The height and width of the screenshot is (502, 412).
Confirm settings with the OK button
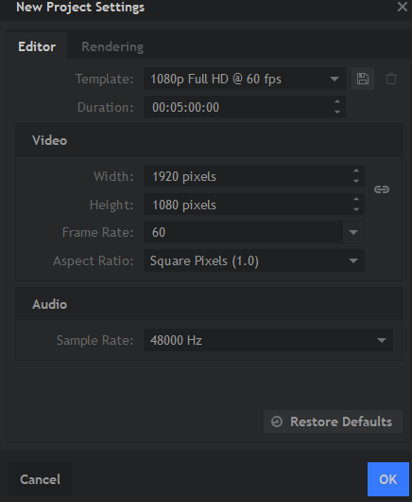(x=388, y=479)
